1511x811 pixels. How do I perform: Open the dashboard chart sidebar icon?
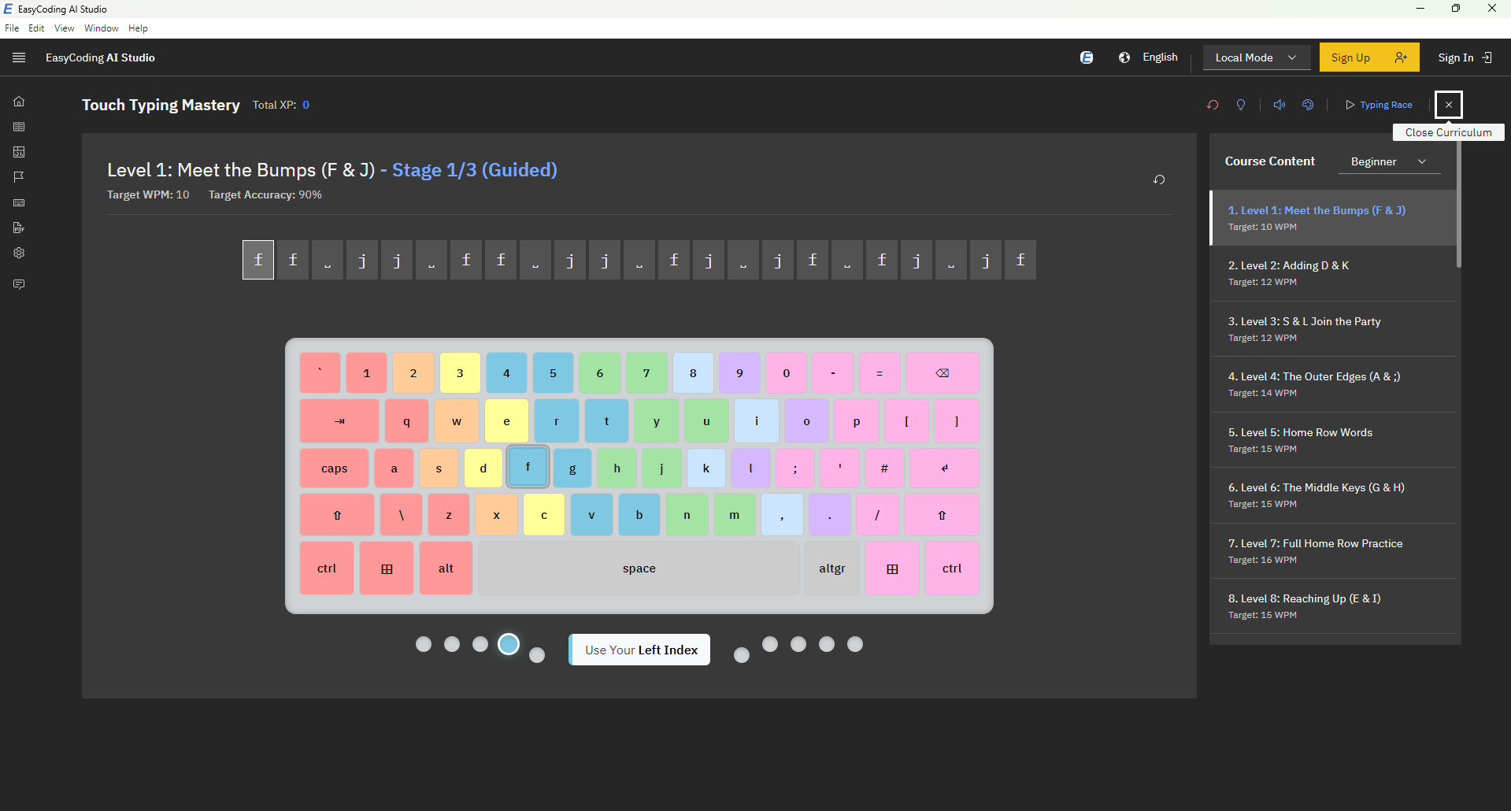coord(19,152)
